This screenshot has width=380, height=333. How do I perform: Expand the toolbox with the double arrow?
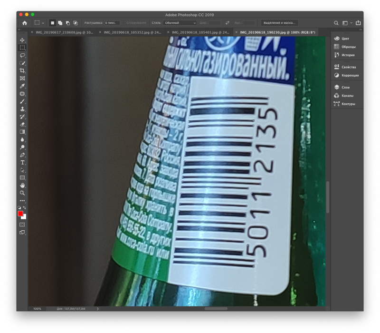click(x=19, y=29)
